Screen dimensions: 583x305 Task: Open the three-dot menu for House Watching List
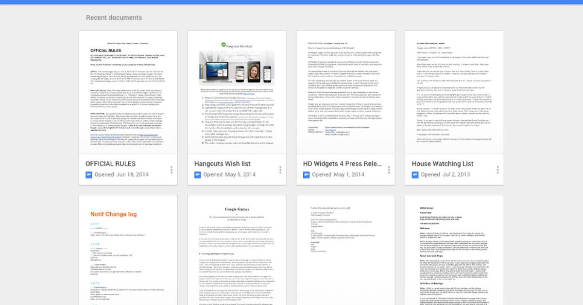[498, 169]
